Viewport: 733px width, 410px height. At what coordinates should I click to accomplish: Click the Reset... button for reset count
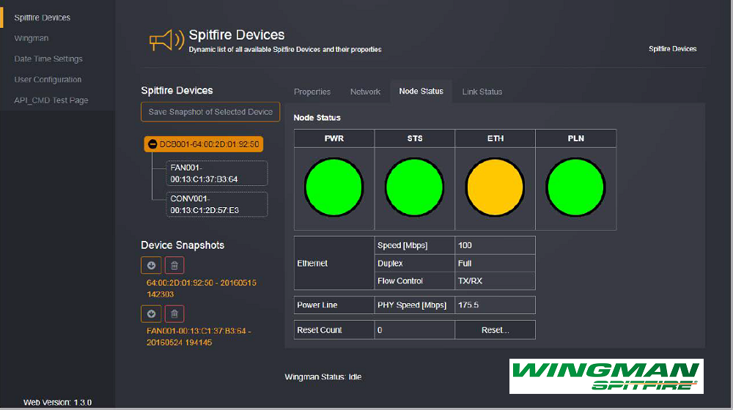495,330
